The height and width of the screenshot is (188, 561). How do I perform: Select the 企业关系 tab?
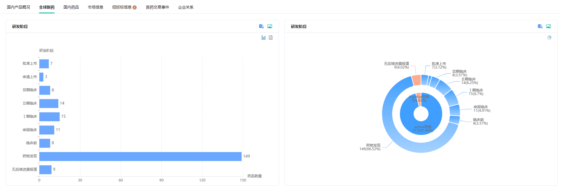click(x=186, y=7)
